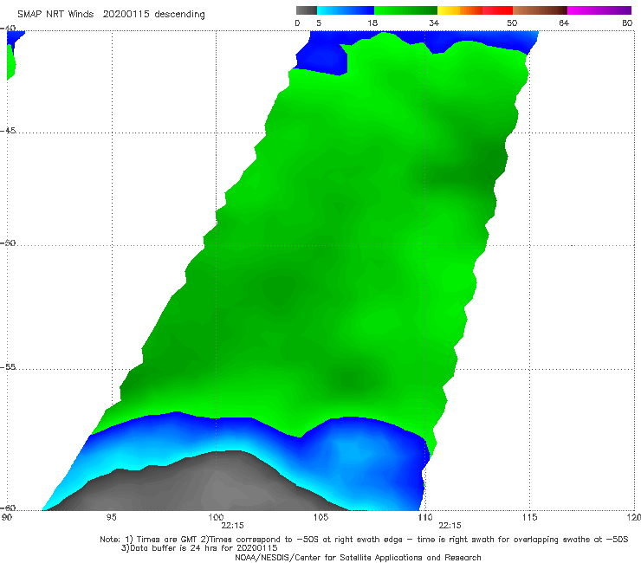Click the blue segment of the wind color scale
The width and height of the screenshot is (641, 563).
(x=346, y=10)
